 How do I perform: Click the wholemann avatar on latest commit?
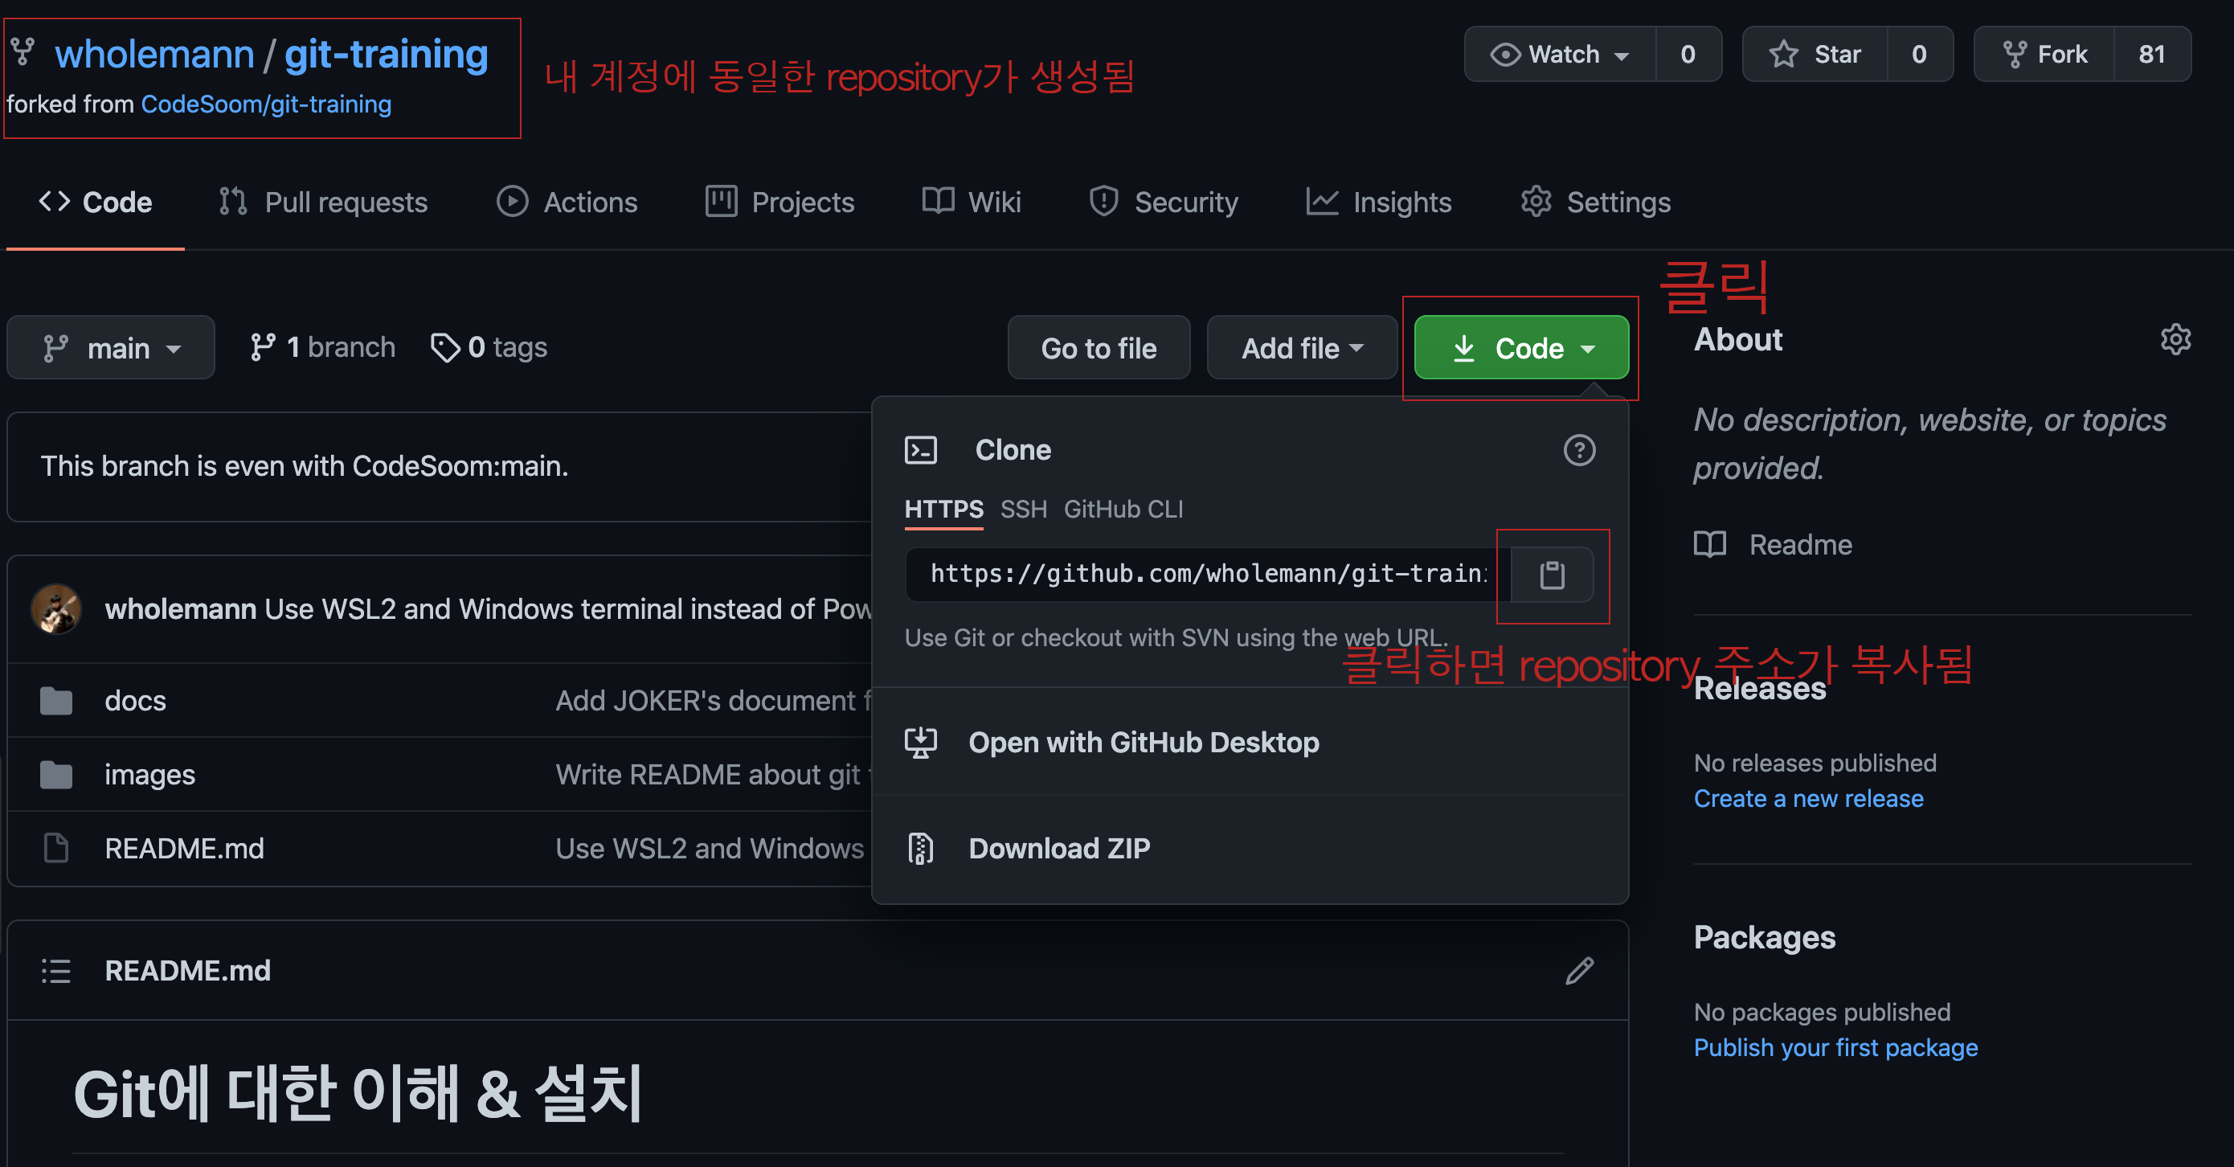(x=56, y=609)
